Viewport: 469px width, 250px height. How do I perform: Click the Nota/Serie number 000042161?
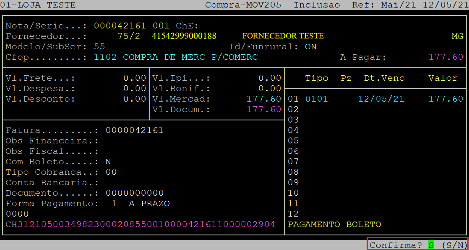tap(120, 26)
